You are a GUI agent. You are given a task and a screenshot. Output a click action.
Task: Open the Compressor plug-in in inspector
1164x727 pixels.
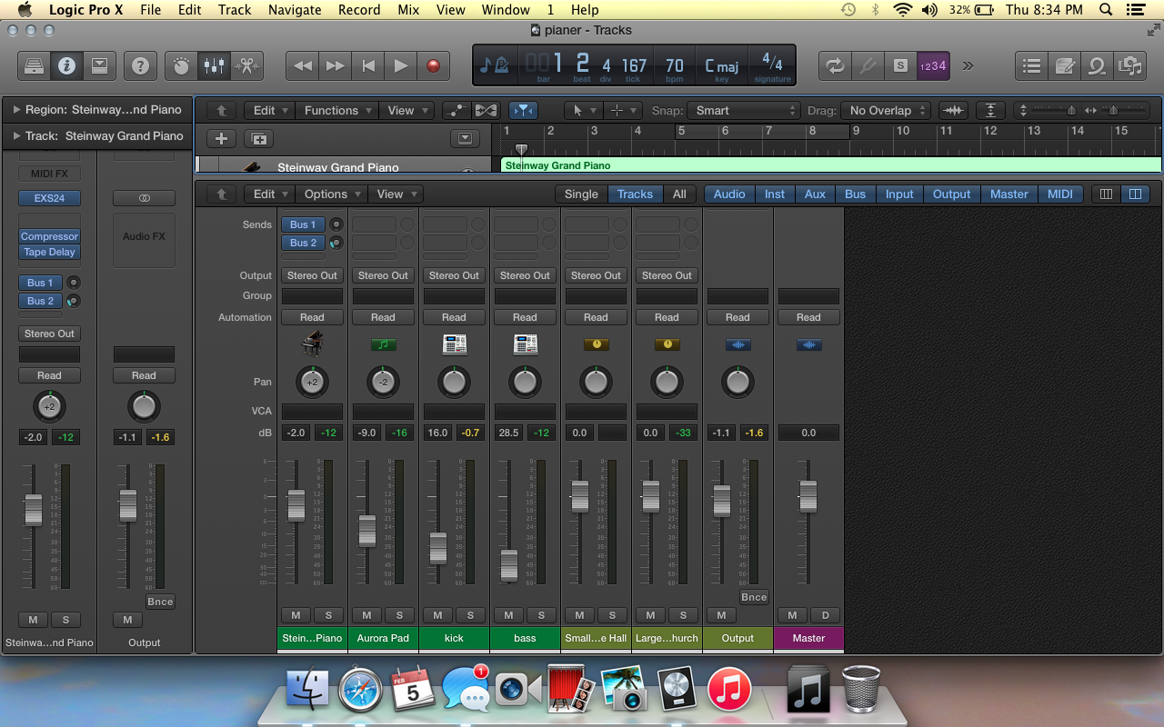[x=49, y=236]
